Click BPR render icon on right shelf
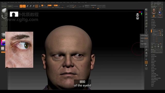Viewport: 165px width, 93px height. coord(146,10)
